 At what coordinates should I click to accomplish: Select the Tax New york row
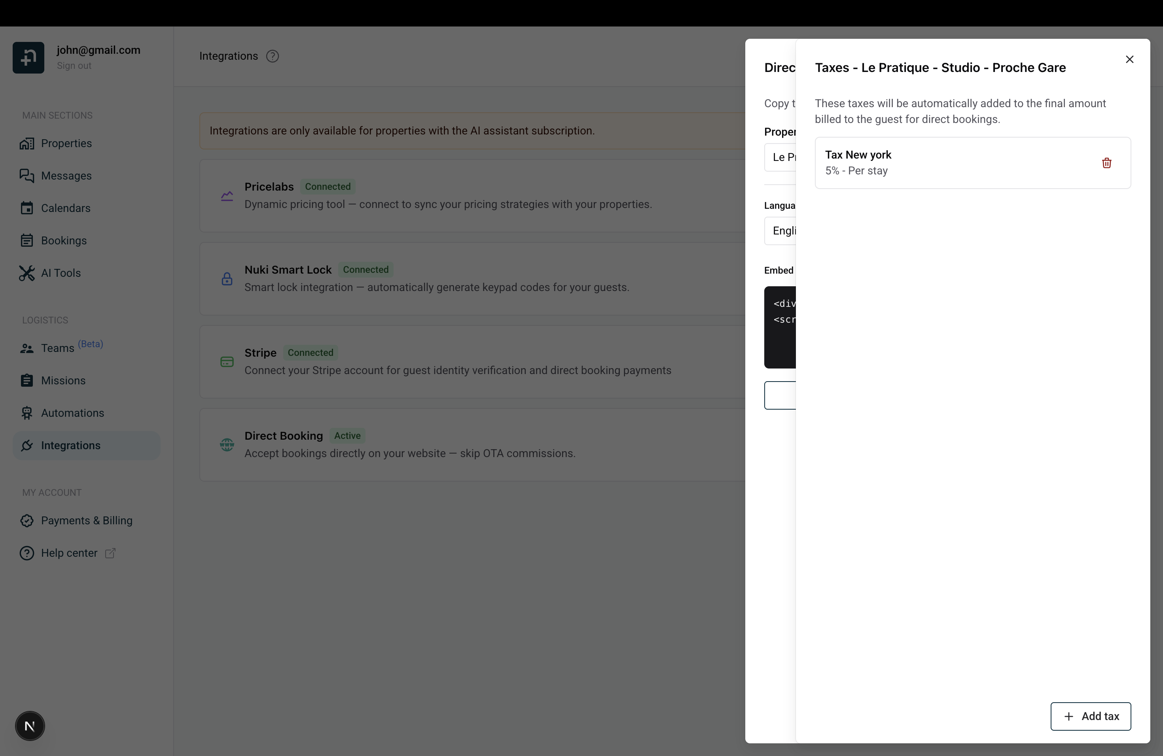[972, 163]
